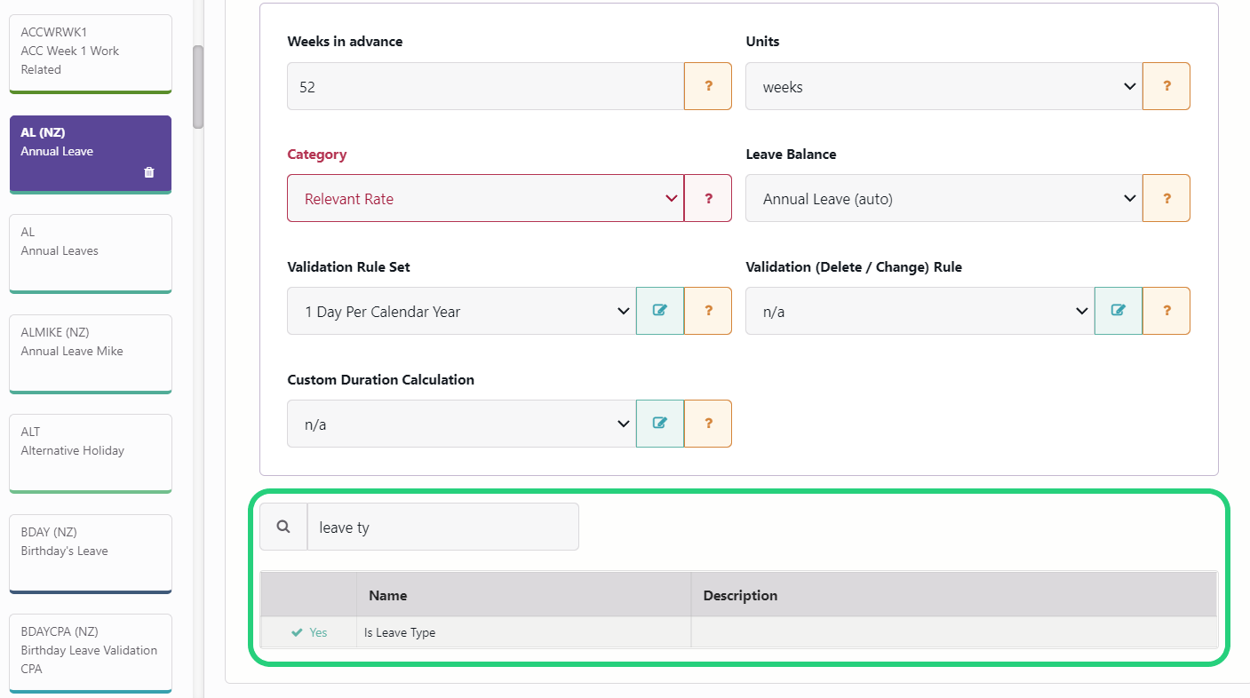Open help for Units field
This screenshot has height=698, width=1250.
(x=1166, y=86)
